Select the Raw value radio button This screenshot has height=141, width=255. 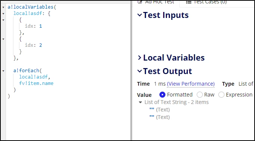click(x=199, y=95)
